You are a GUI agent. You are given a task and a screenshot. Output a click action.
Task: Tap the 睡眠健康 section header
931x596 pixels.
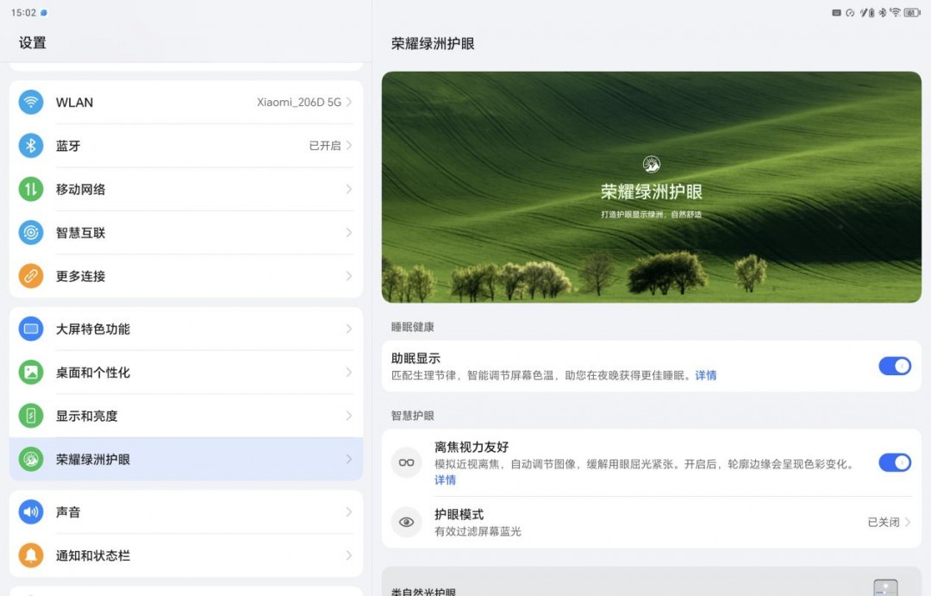[x=413, y=327]
